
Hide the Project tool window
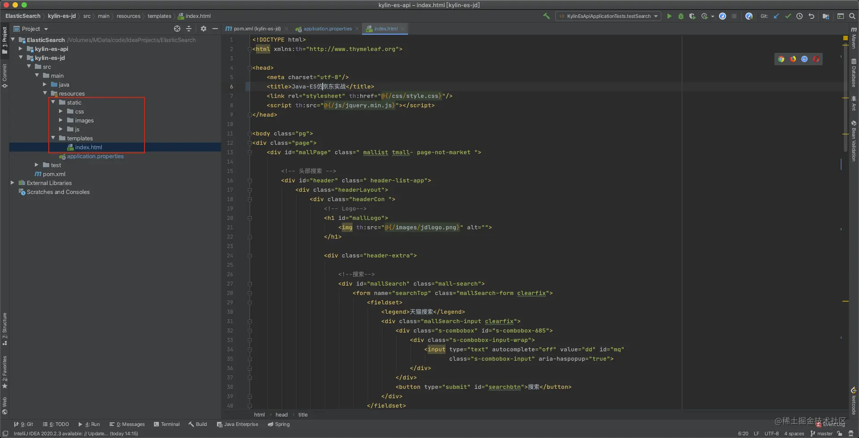pyautogui.click(x=215, y=29)
